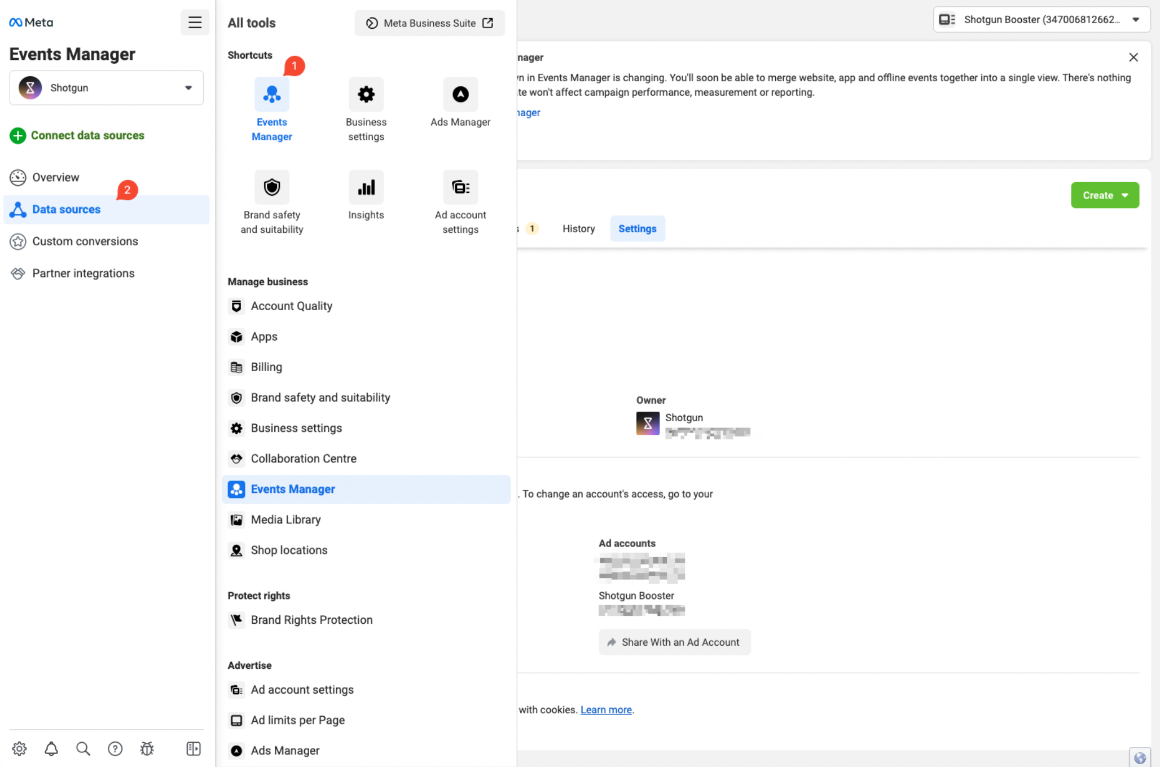Click the 'All tools' heading
1160x767 pixels.
[252, 23]
